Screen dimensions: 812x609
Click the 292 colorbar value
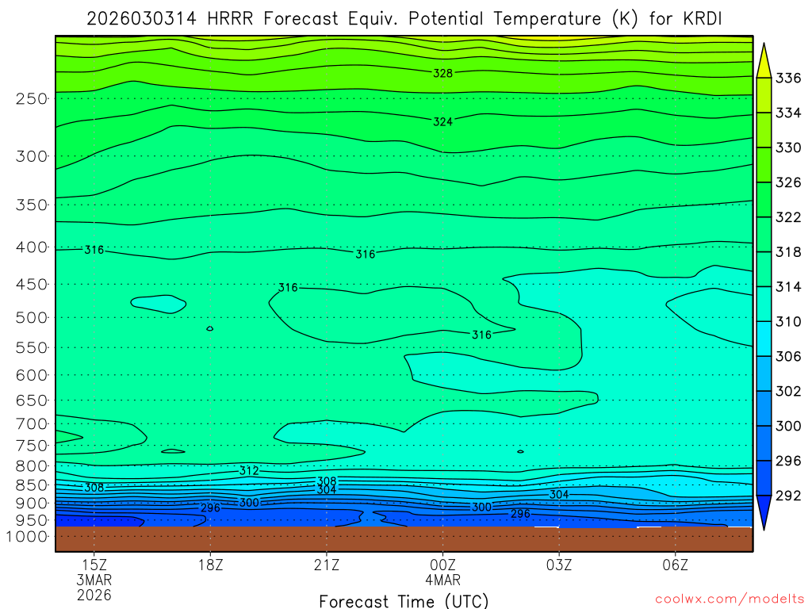788,496
